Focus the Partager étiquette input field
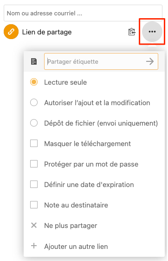The height and width of the screenshot is (261, 168). [x=101, y=61]
